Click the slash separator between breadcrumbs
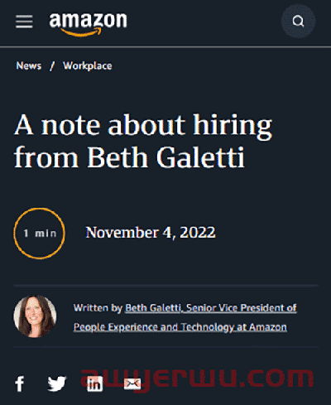Image resolution: width=331 pixels, height=405 pixels. tap(52, 66)
